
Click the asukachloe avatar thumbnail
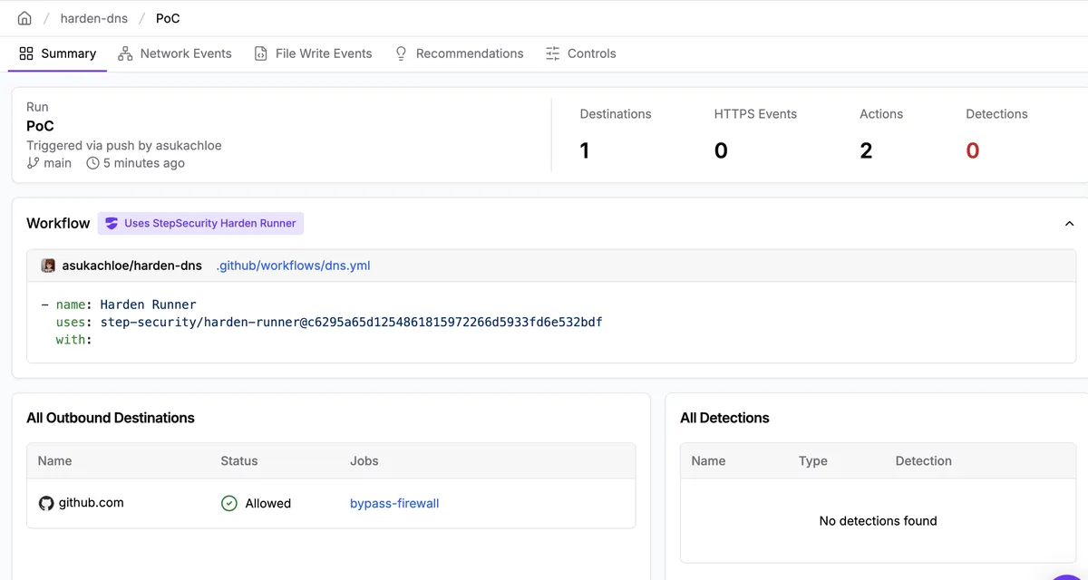pyautogui.click(x=49, y=266)
